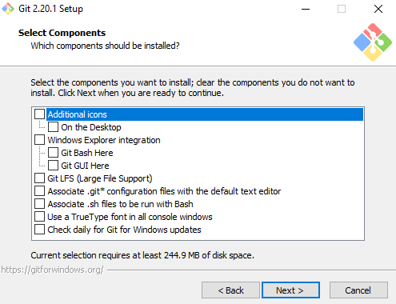Click the large Git logo in the header
Screen dimensions: 396x304
pyautogui.click(x=373, y=42)
